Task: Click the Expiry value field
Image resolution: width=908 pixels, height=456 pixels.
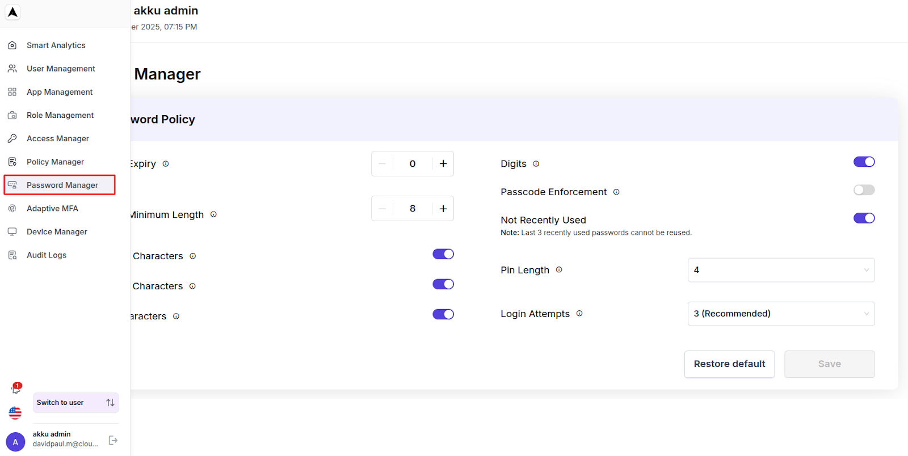Action: pos(413,164)
